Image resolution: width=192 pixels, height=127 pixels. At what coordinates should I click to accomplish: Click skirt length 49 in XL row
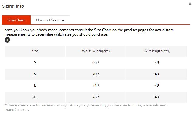click(x=157, y=97)
